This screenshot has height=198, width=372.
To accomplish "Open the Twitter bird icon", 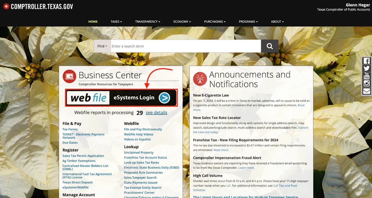I will [x=367, y=68].
